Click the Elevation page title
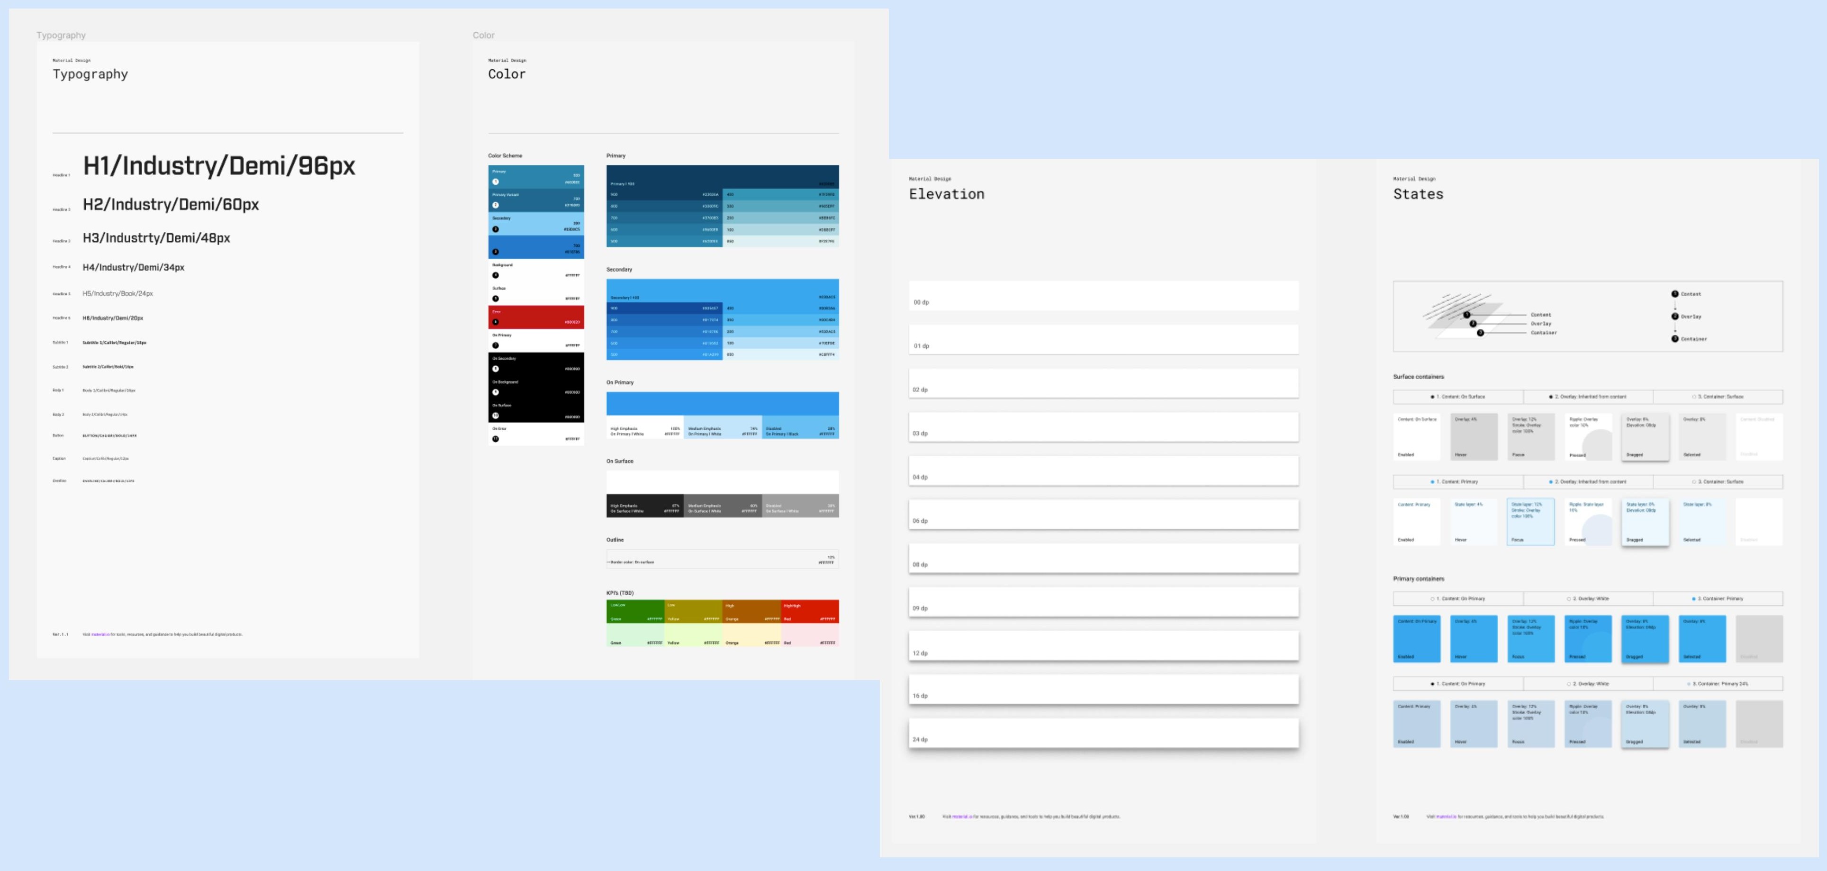This screenshot has height=871, width=1827. click(947, 194)
